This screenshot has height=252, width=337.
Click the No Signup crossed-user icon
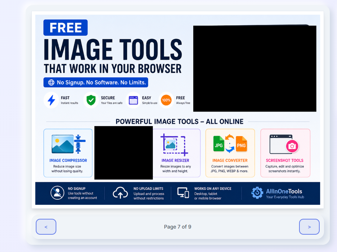tap(57, 193)
